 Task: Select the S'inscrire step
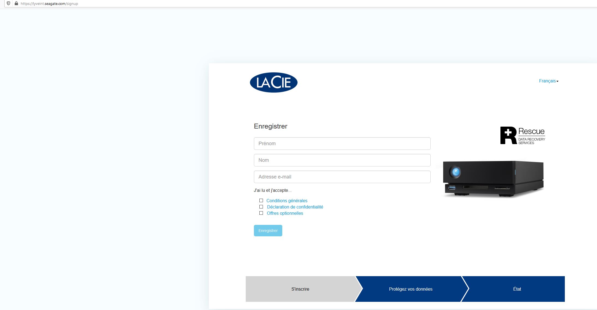(300, 289)
